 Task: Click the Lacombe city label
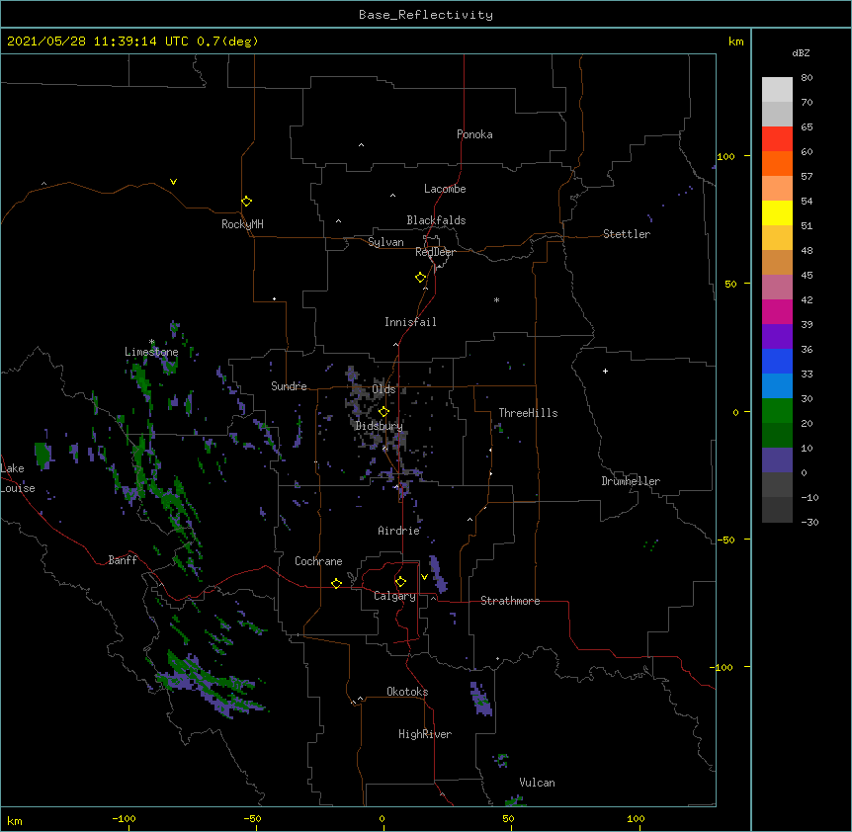coord(445,189)
